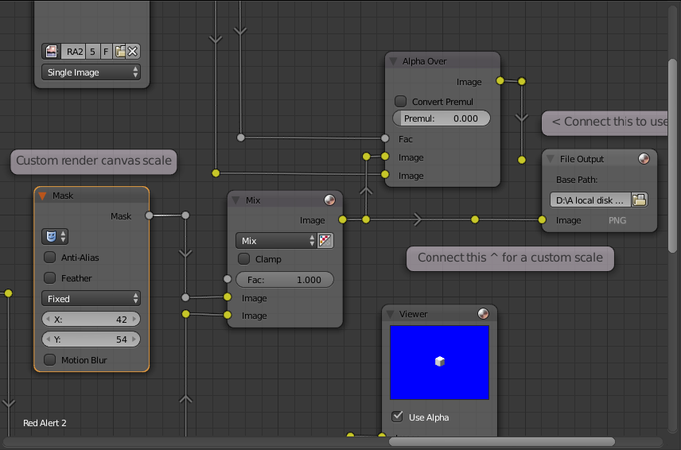Collapse the Mask node with orange triangle
The height and width of the screenshot is (450, 681).
click(x=43, y=196)
